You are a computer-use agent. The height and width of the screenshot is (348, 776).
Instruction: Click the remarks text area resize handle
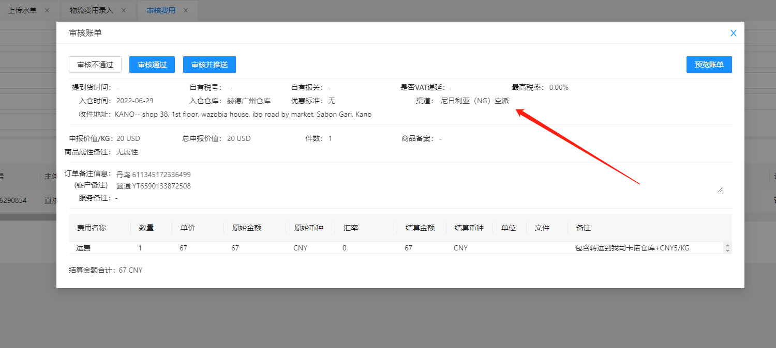coord(720,189)
